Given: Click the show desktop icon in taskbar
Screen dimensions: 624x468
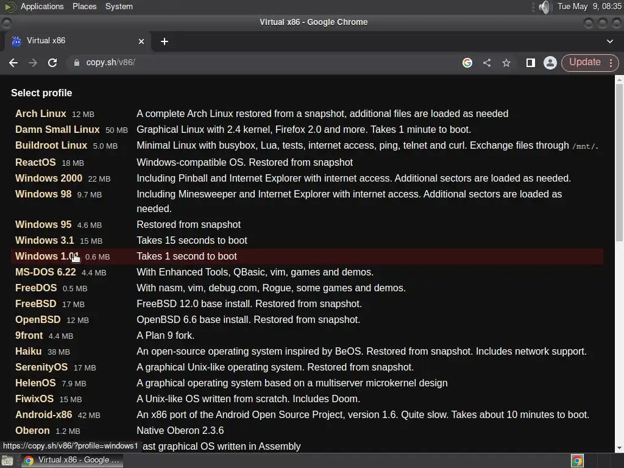Looking at the screenshot, I should pyautogui.click(x=7, y=461).
